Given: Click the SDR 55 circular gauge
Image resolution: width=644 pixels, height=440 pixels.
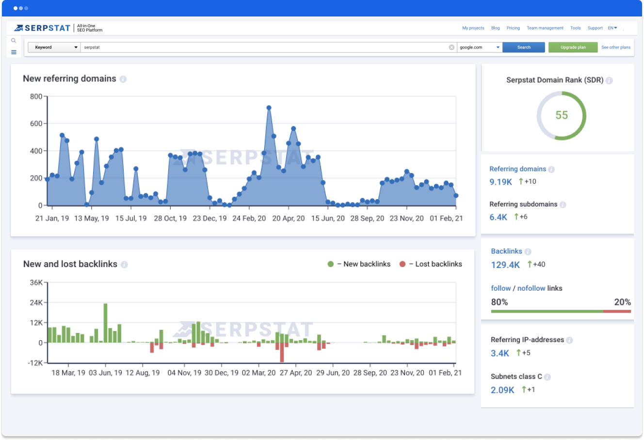Looking at the screenshot, I should tap(562, 116).
